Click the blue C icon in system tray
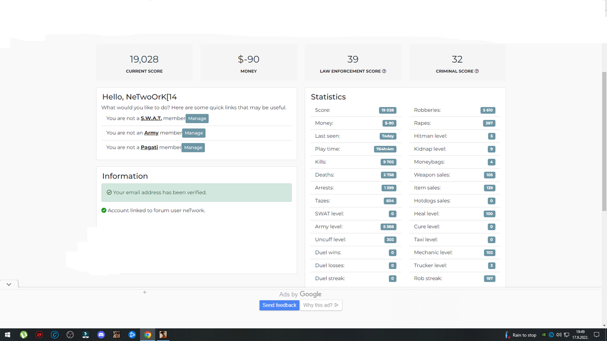 (x=552, y=335)
